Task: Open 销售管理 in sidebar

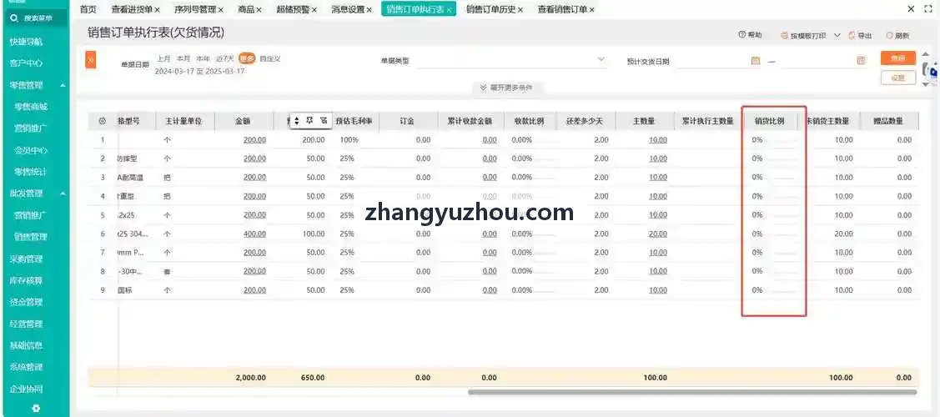Action: [31, 237]
